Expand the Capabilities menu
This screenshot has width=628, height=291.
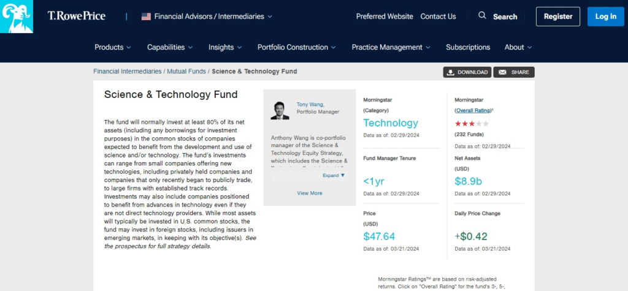click(x=170, y=47)
